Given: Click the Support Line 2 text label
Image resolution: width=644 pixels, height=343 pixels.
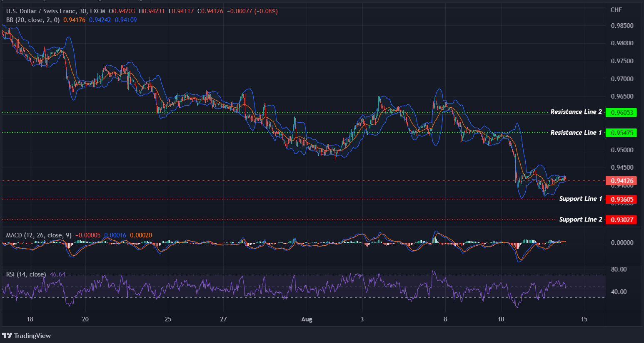Looking at the screenshot, I should (580, 219).
